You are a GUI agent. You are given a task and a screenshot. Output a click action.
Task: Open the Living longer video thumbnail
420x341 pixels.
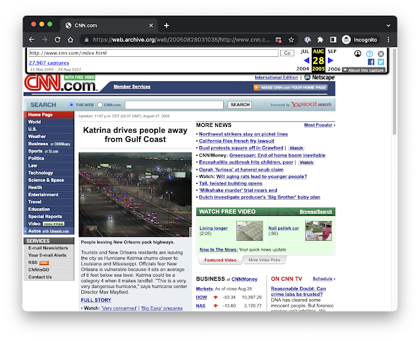[x=249, y=230]
